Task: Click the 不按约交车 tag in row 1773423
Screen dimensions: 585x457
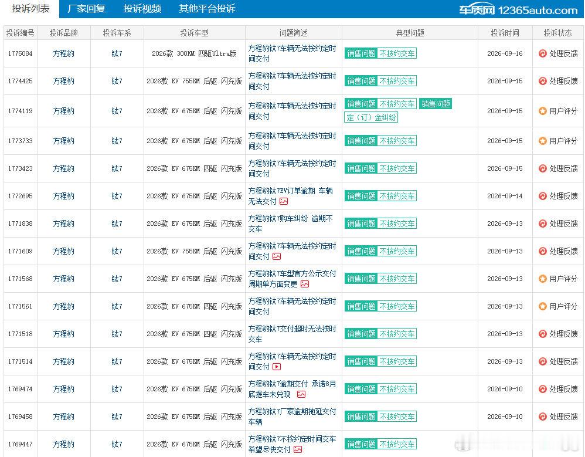Action: point(397,169)
